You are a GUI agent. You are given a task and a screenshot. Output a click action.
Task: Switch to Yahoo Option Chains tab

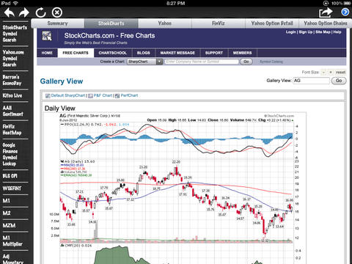tap(326, 23)
